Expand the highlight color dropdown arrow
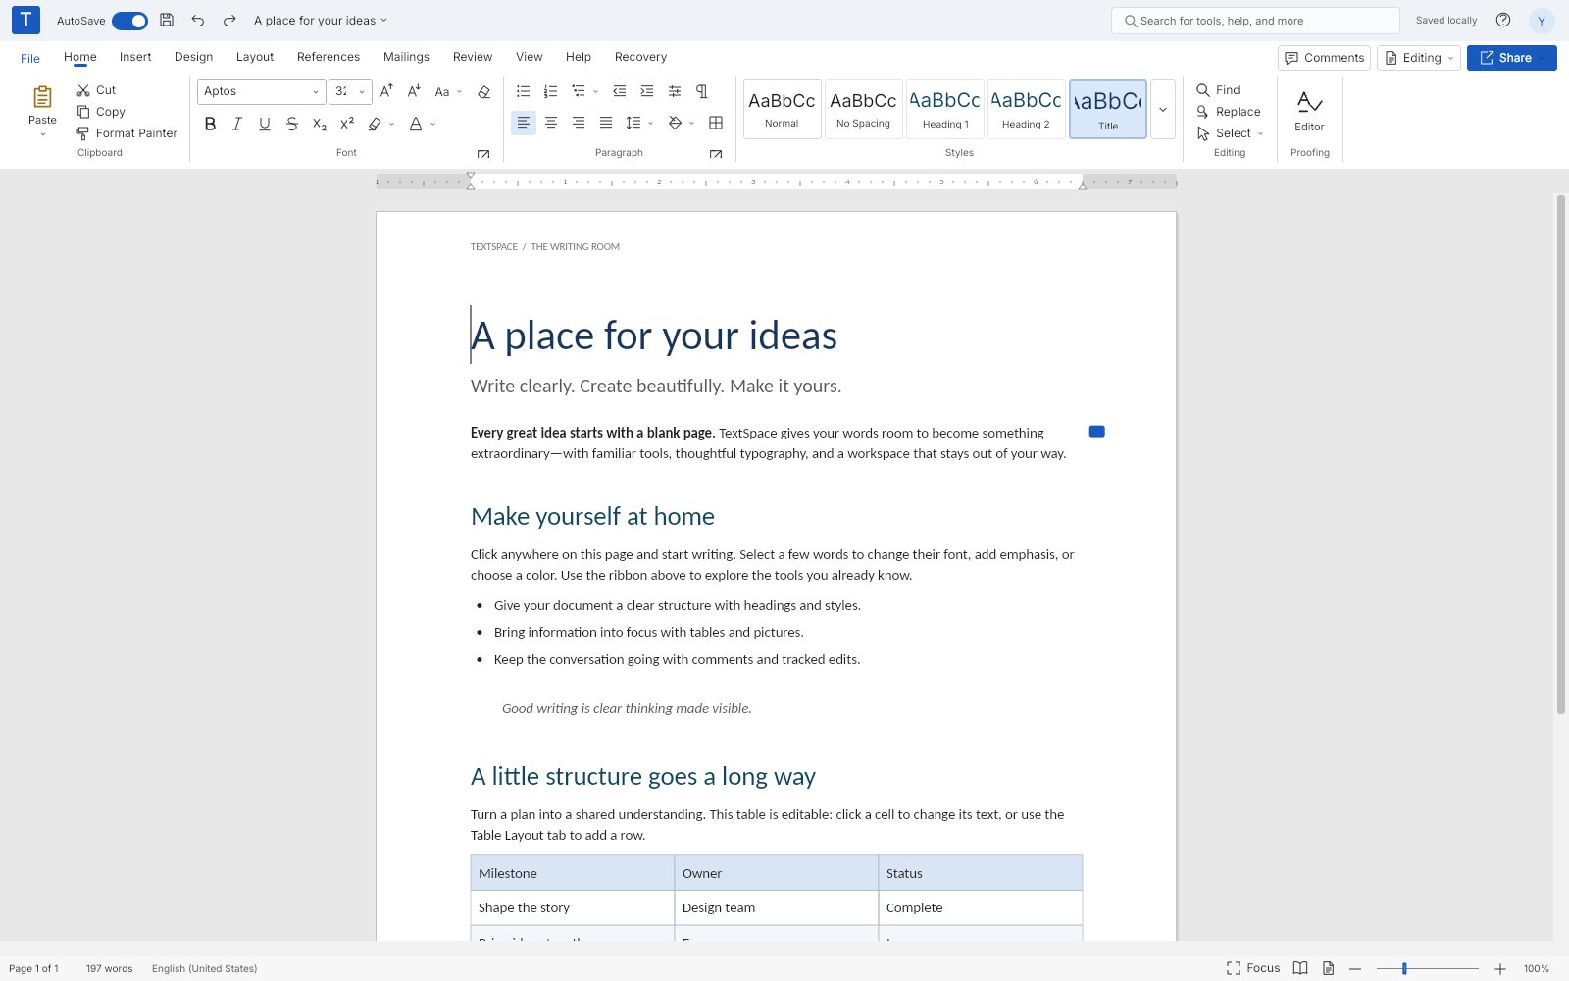1569x981 pixels. coord(391,125)
